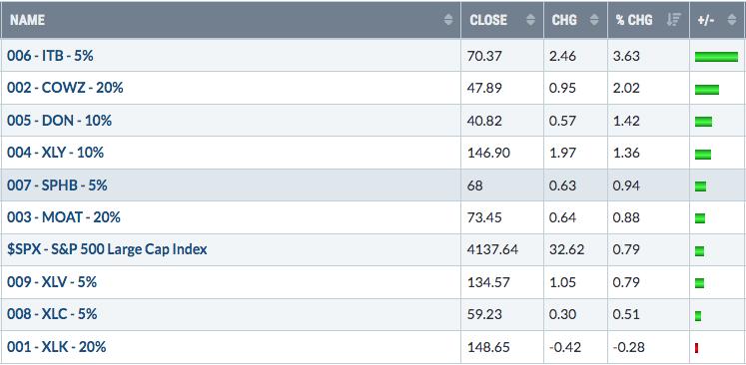Click +/- column sort arrows icon
The width and height of the screenshot is (746, 365).
pyautogui.click(x=732, y=20)
